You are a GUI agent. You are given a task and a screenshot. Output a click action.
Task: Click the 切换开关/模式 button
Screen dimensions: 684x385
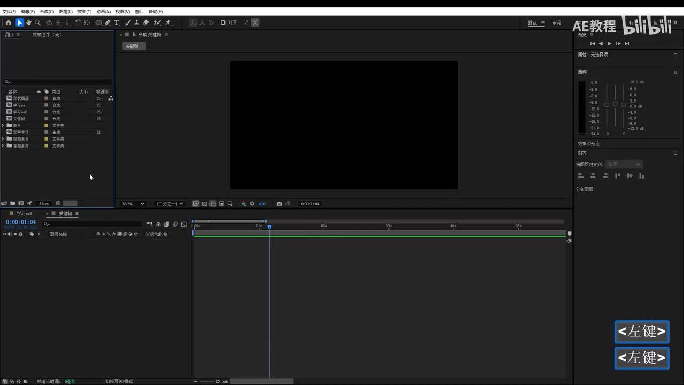tap(119, 381)
